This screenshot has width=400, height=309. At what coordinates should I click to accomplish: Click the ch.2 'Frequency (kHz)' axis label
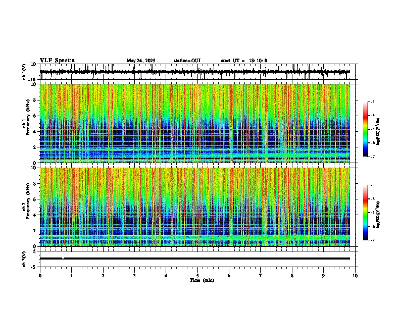[x=28, y=200]
